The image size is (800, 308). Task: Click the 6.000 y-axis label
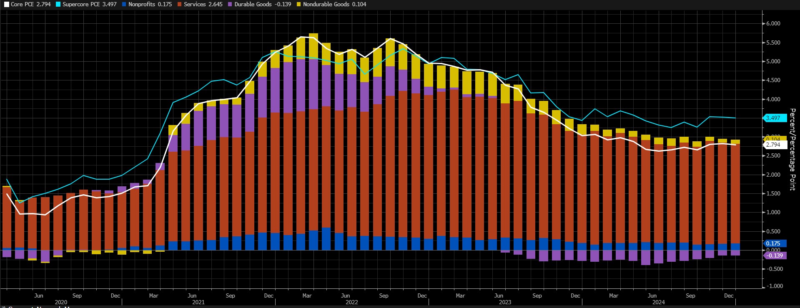pyautogui.click(x=773, y=23)
